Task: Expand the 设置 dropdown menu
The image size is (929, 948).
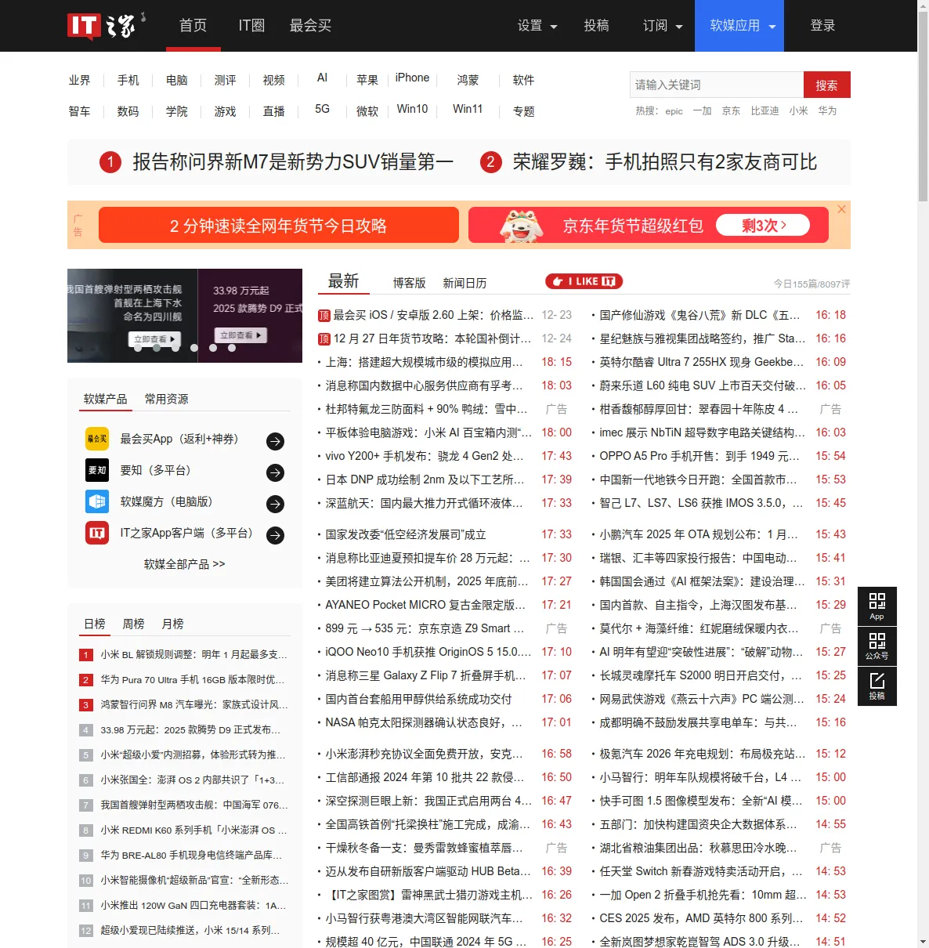Action: point(537,26)
